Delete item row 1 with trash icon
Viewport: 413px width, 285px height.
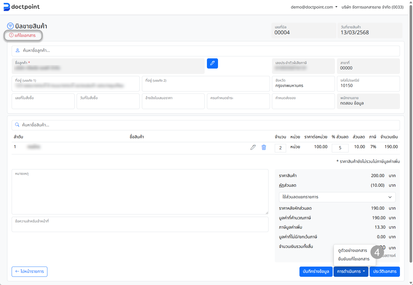point(264,147)
